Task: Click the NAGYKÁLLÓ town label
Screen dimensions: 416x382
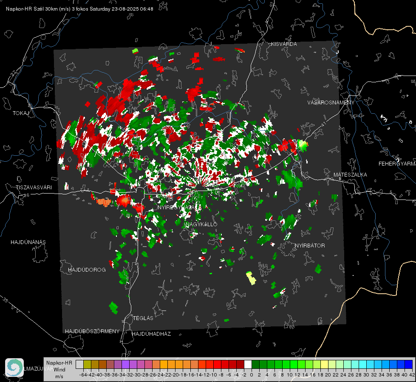Action: [x=202, y=225]
